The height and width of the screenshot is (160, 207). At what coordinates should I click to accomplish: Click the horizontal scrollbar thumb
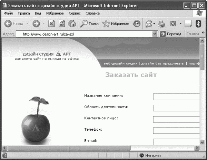click(x=69, y=148)
